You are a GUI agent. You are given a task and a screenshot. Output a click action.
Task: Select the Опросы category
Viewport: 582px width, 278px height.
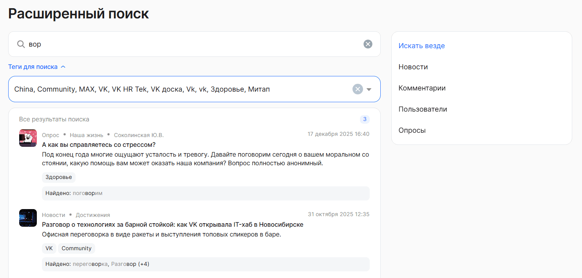pos(412,130)
